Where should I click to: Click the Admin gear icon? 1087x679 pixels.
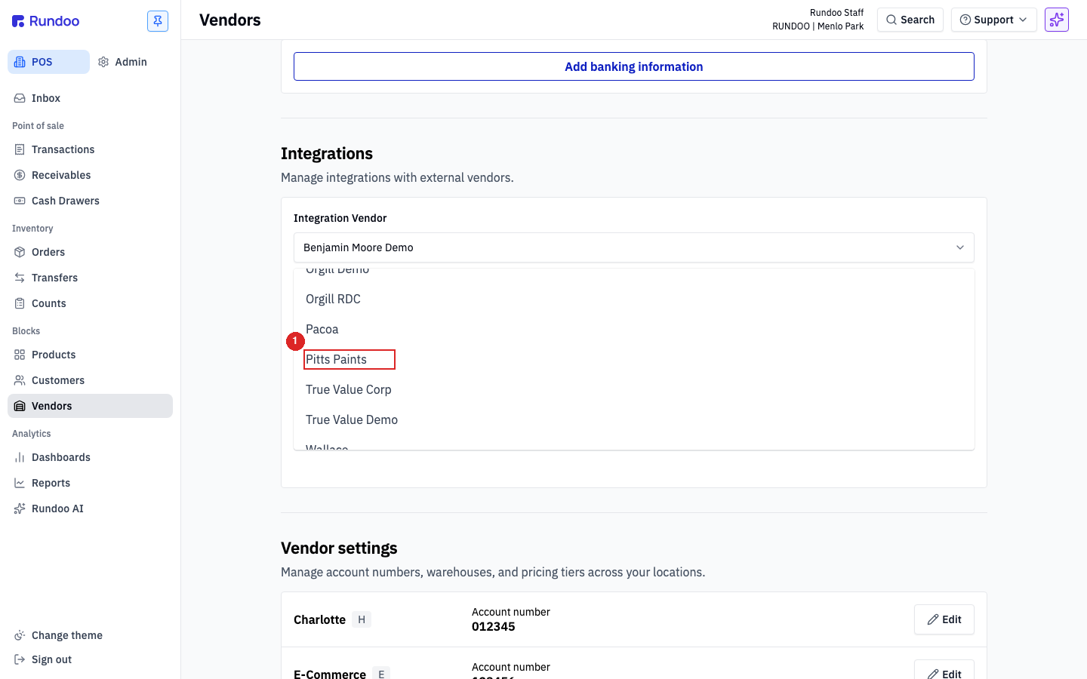[x=103, y=62]
